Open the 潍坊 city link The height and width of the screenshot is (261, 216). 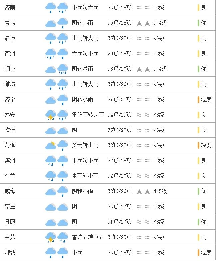pyautogui.click(x=10, y=84)
